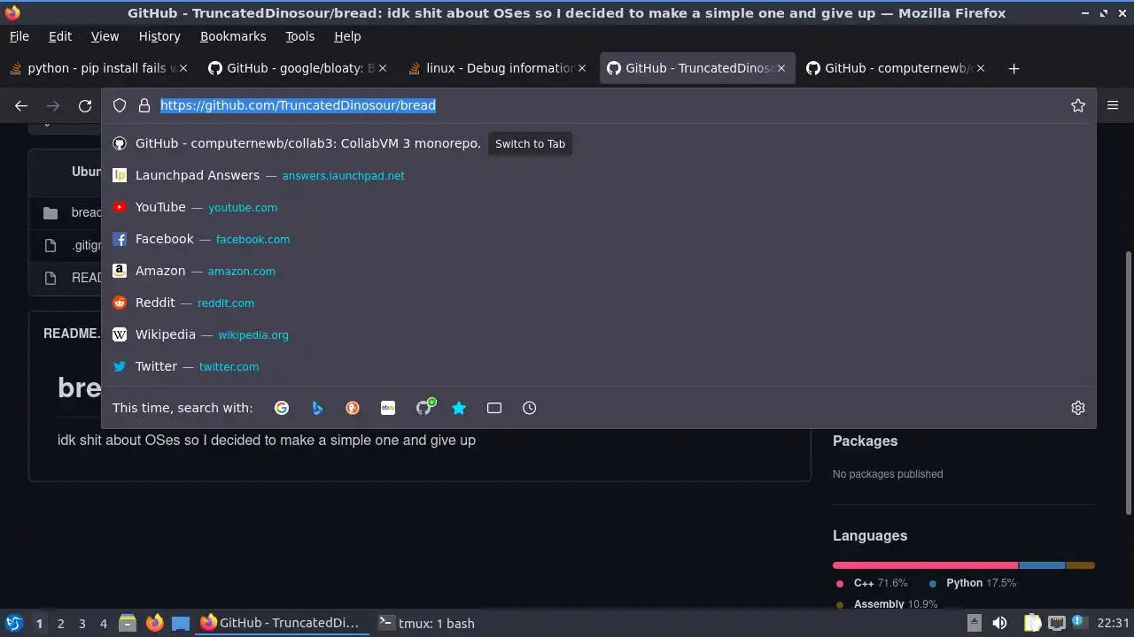Screen dimensions: 1134x637
Task: Open the C++ 71.6% language link
Action: tap(873, 583)
